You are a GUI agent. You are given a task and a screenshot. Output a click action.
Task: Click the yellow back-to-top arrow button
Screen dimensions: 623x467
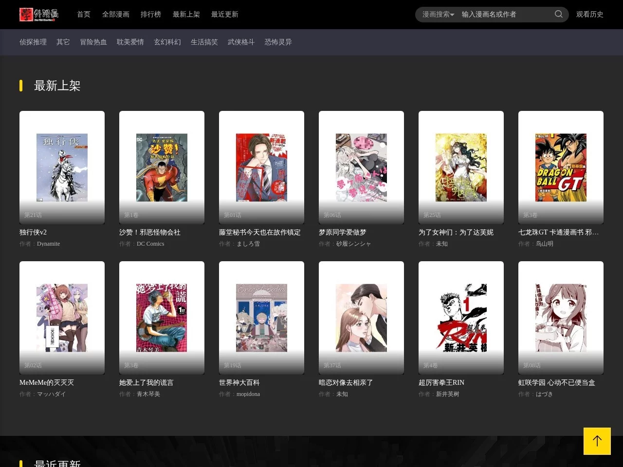pyautogui.click(x=597, y=441)
